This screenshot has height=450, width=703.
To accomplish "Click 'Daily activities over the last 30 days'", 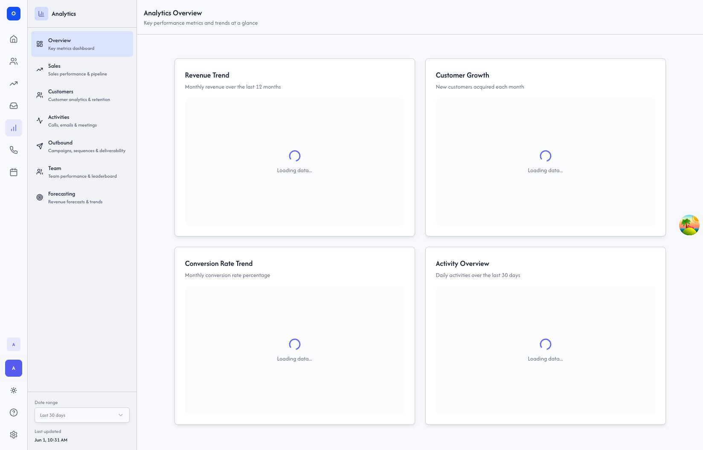I will [478, 275].
